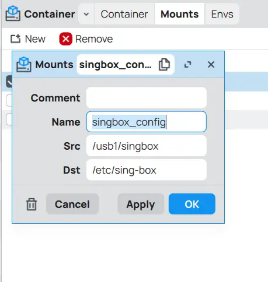Click the New entry icon
This screenshot has width=268, height=282.
coord(15,38)
